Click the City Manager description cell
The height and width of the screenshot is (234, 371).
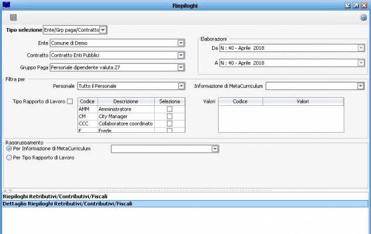126,116
